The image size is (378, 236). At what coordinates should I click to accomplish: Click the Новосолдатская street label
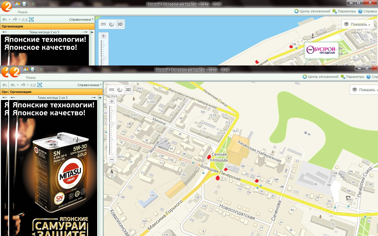tap(237, 212)
